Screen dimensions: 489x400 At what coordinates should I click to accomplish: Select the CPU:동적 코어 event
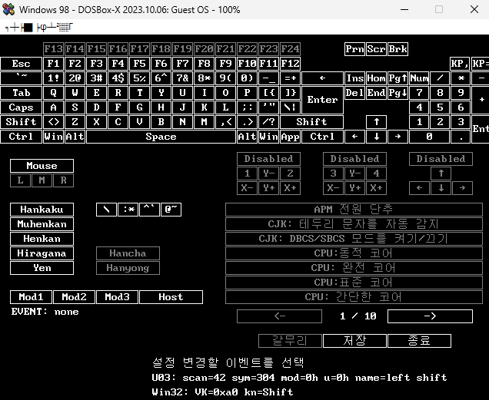(x=354, y=253)
